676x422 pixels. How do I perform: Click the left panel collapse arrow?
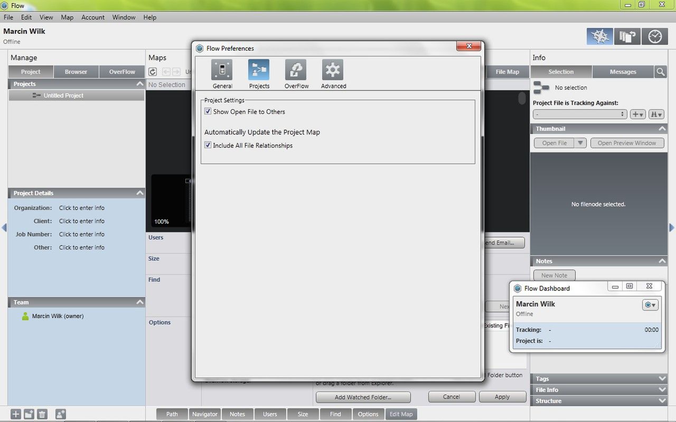coord(4,228)
